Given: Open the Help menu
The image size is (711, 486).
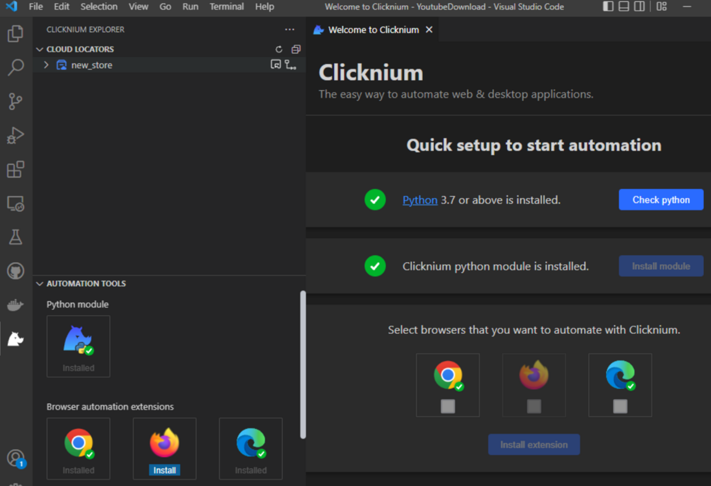Looking at the screenshot, I should click(264, 6).
